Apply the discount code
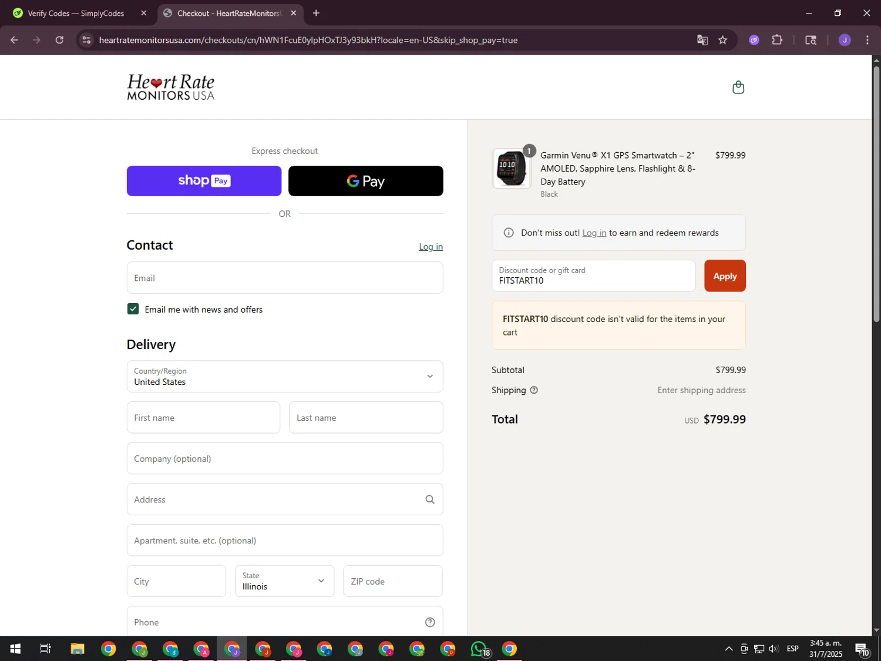This screenshot has height=661, width=881. point(725,276)
